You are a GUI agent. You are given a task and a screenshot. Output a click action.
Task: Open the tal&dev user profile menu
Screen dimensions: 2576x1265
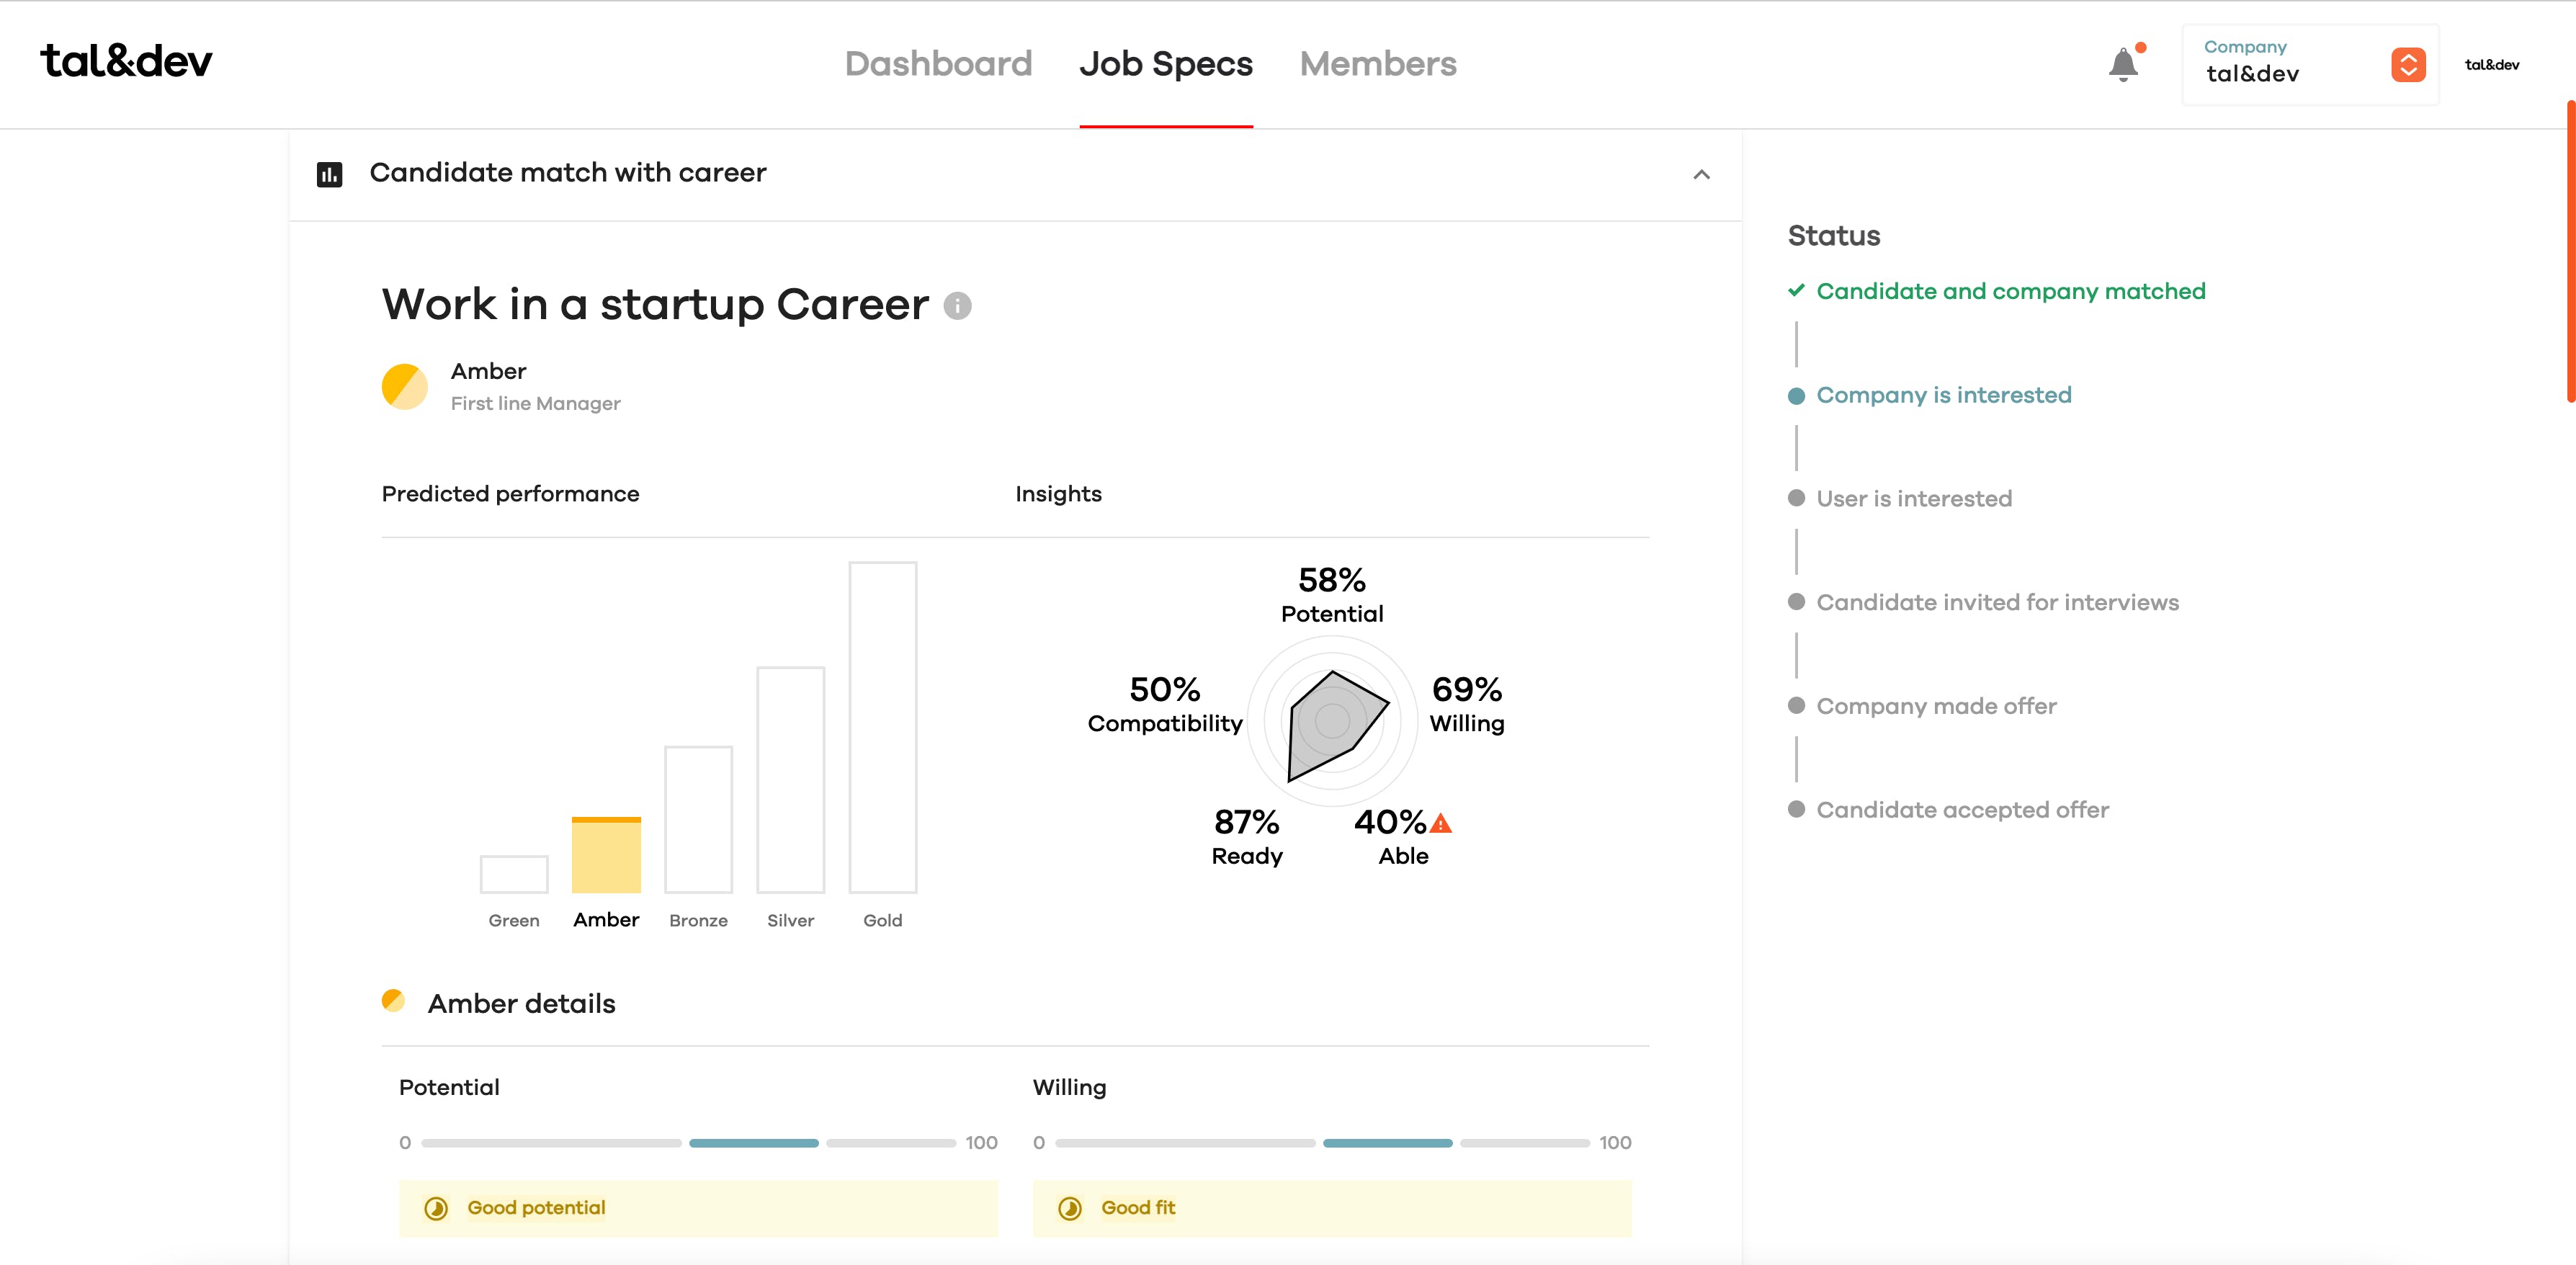[2491, 65]
